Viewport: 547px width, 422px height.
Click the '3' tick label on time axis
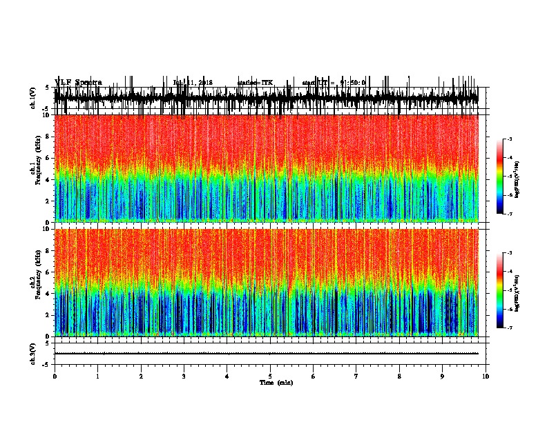click(184, 376)
